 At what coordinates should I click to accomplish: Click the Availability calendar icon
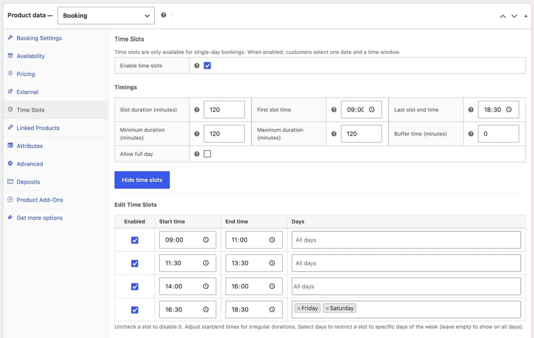[10, 55]
